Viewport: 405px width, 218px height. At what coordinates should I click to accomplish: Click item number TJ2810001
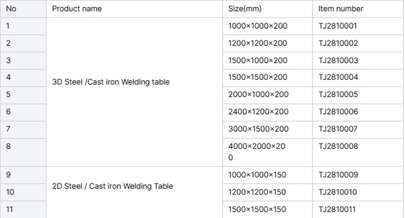338,26
